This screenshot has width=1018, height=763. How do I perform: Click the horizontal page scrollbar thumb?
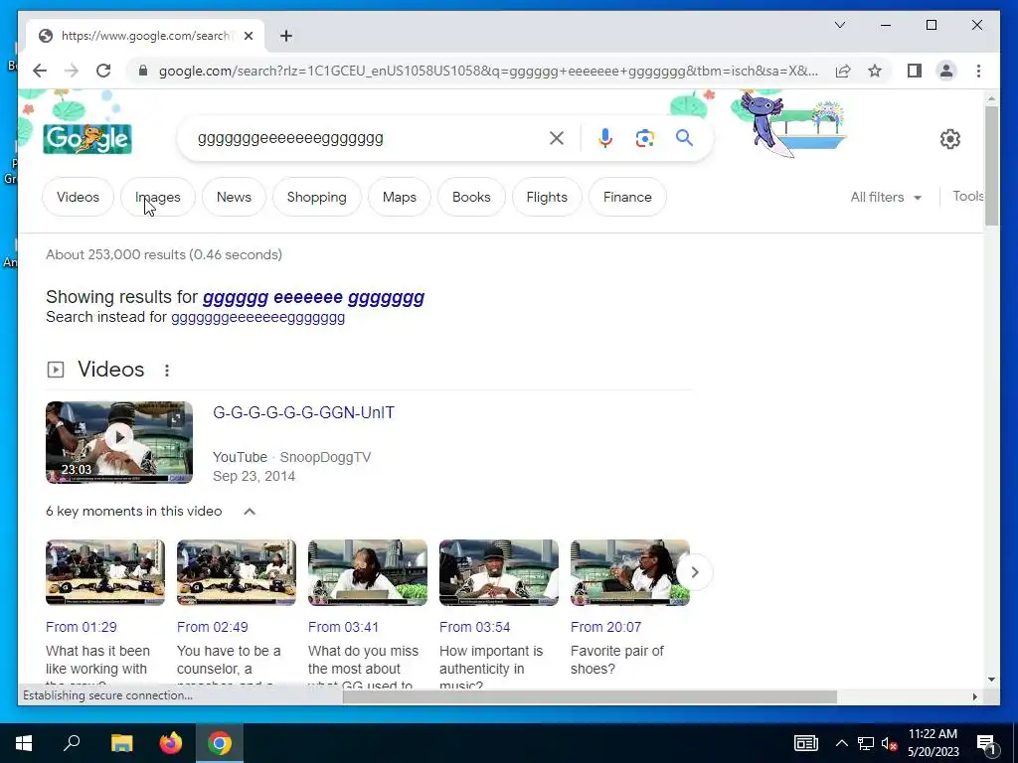coord(590,696)
